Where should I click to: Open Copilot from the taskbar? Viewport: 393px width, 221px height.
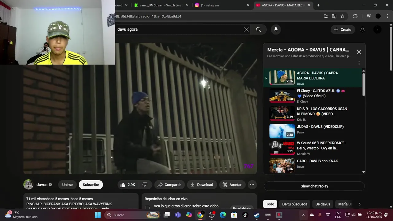click(189, 215)
